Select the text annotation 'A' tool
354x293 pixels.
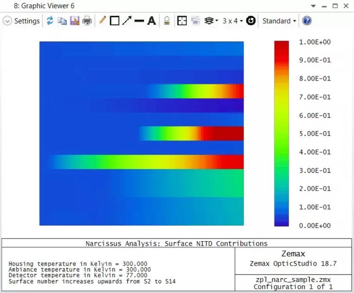coord(151,21)
